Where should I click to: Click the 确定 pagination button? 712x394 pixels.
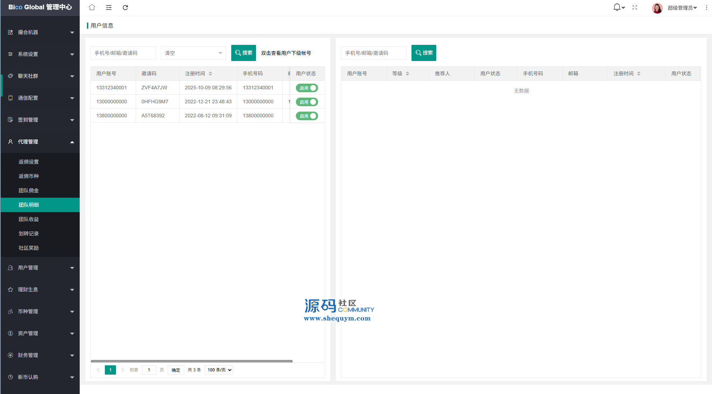pos(176,370)
